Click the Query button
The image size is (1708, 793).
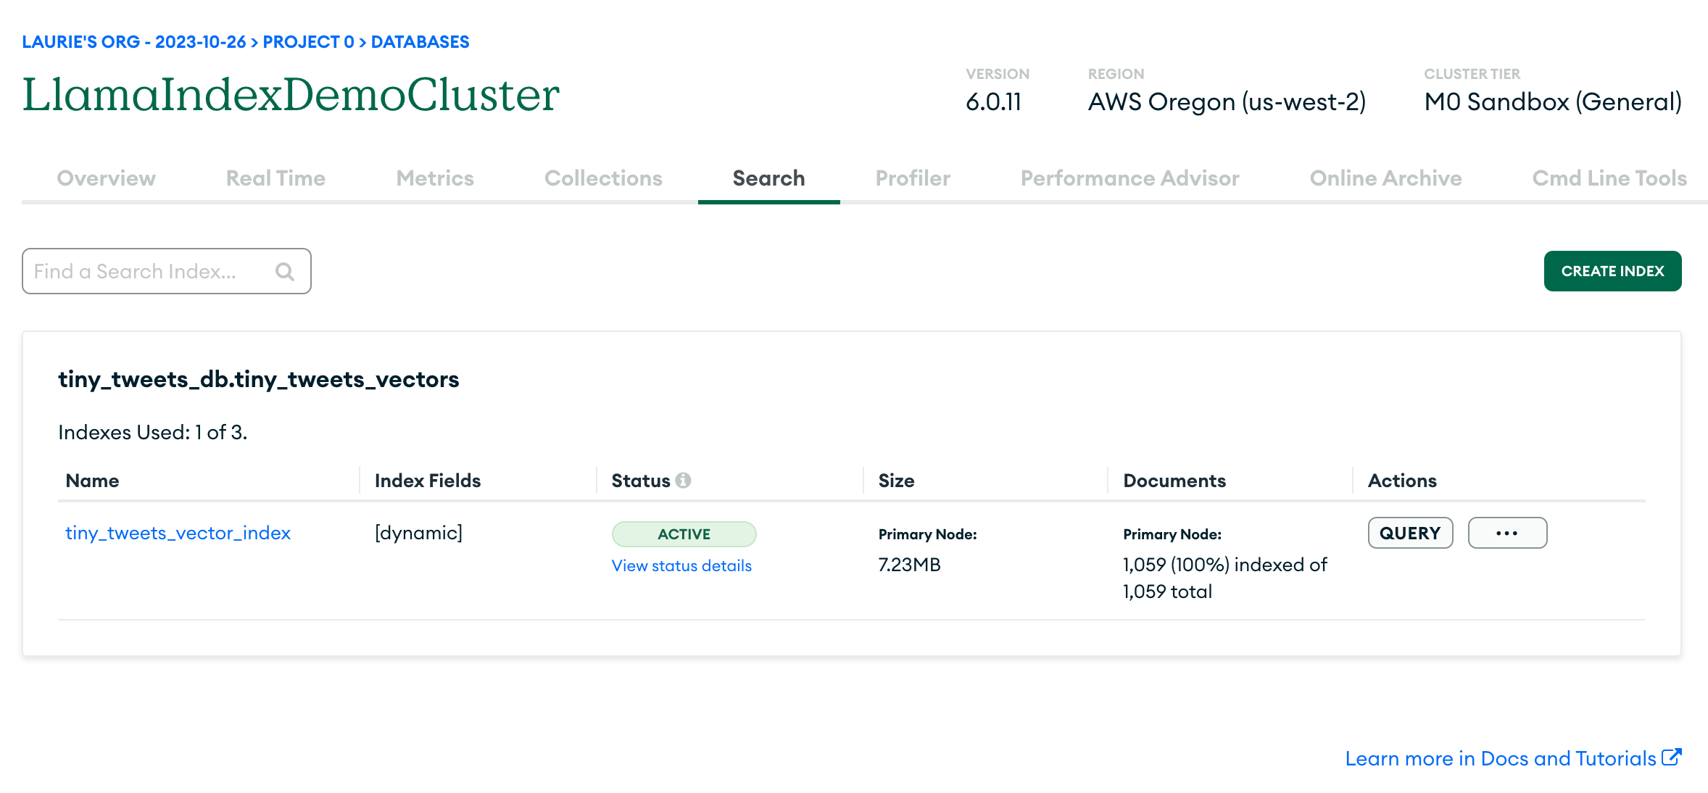[1410, 533]
